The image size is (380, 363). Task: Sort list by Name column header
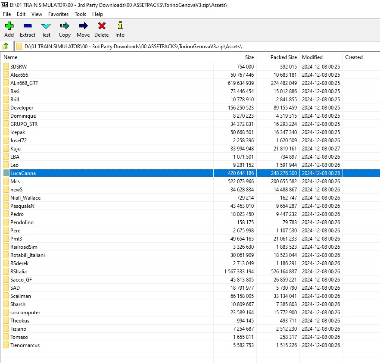(10, 57)
